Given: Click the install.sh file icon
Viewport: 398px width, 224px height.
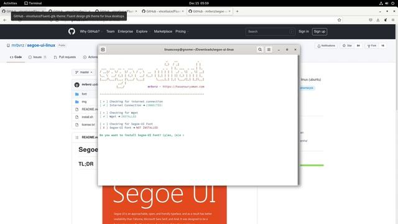Looking at the screenshot, I should [77, 117].
